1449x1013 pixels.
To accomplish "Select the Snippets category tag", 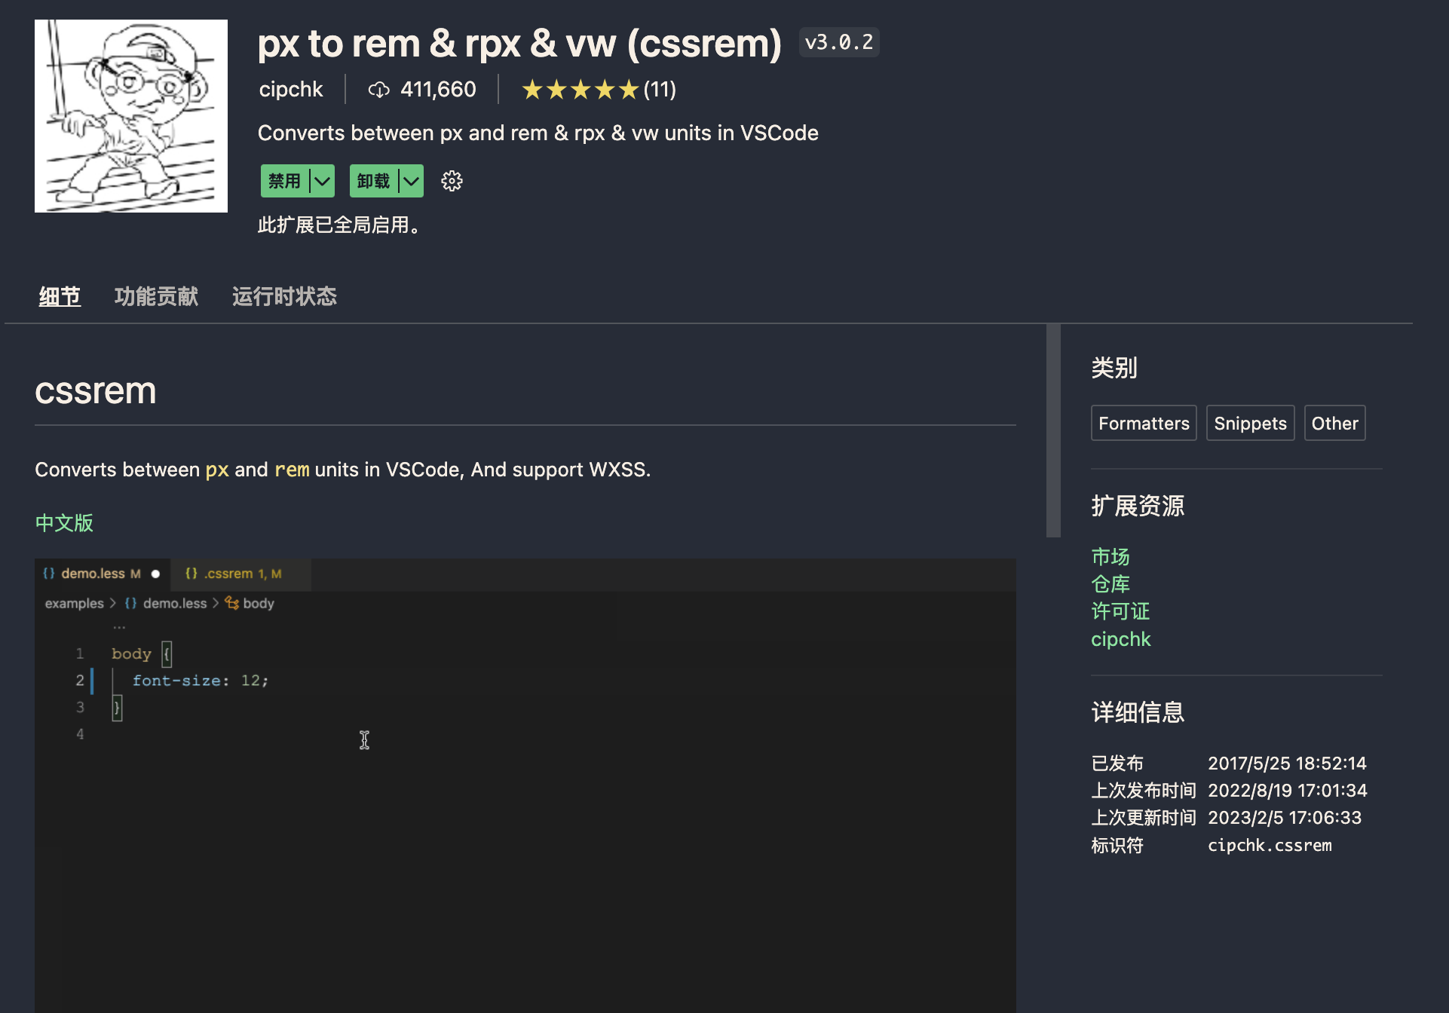I will coord(1249,423).
